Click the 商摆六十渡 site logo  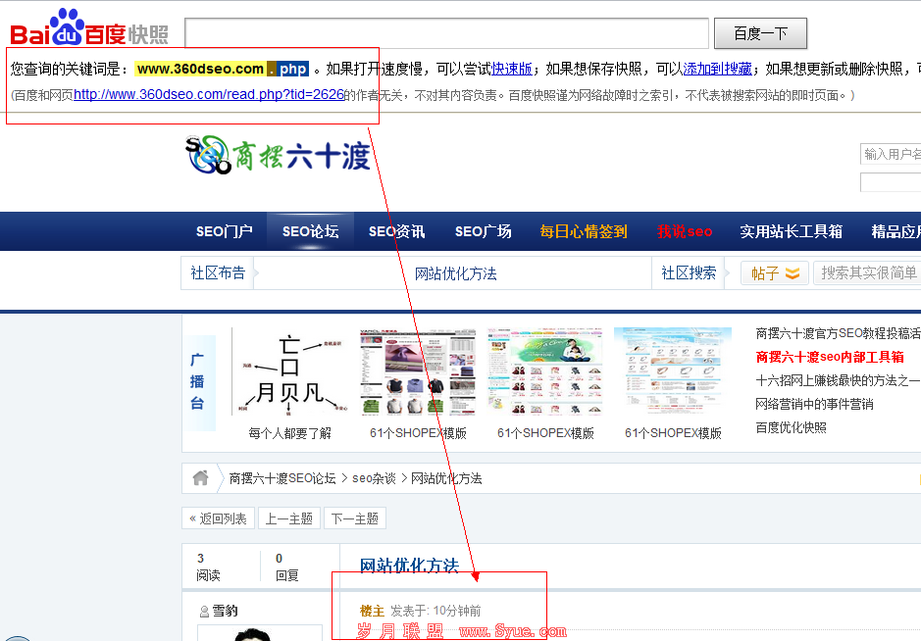pos(278,155)
